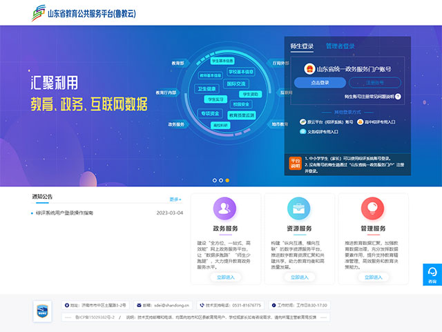Select the second carousel indicator dot
Viewport: 442px width, 332px height.
pyautogui.click(x=221, y=180)
